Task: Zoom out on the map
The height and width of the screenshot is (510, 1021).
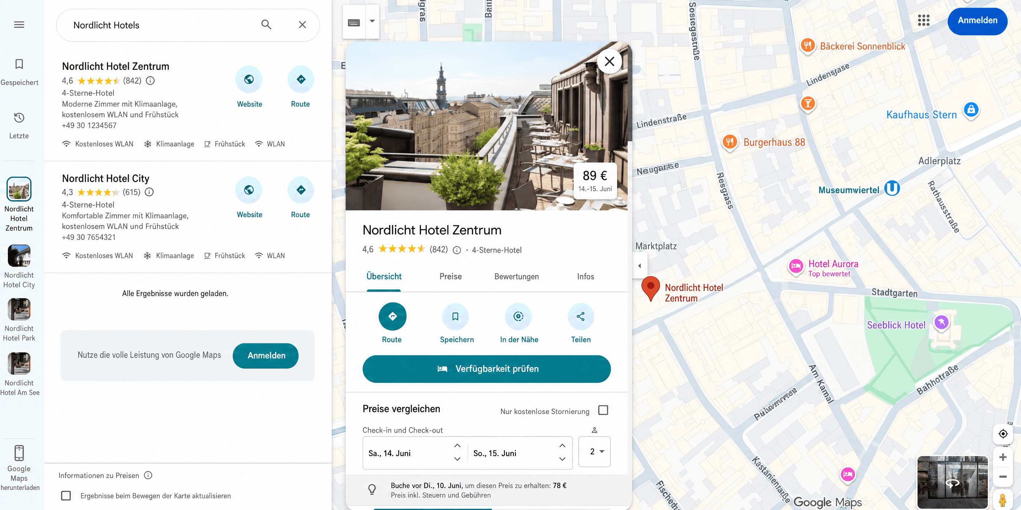Action: [x=1003, y=476]
